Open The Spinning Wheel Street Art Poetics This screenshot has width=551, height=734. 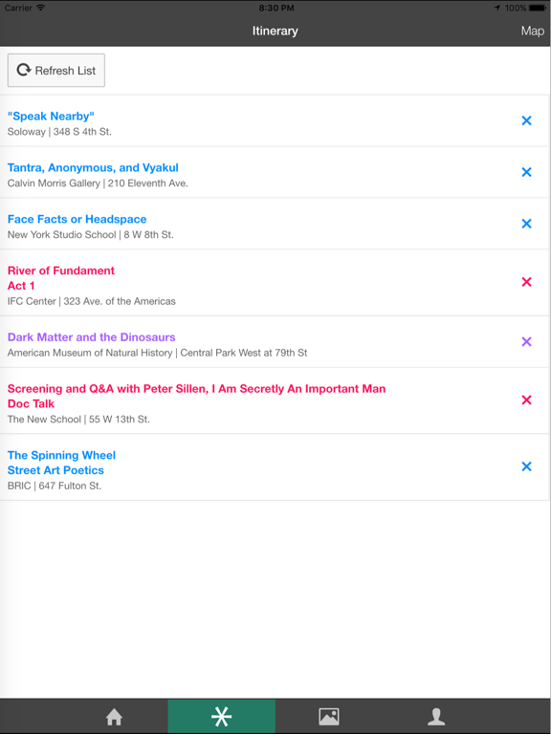pos(61,463)
